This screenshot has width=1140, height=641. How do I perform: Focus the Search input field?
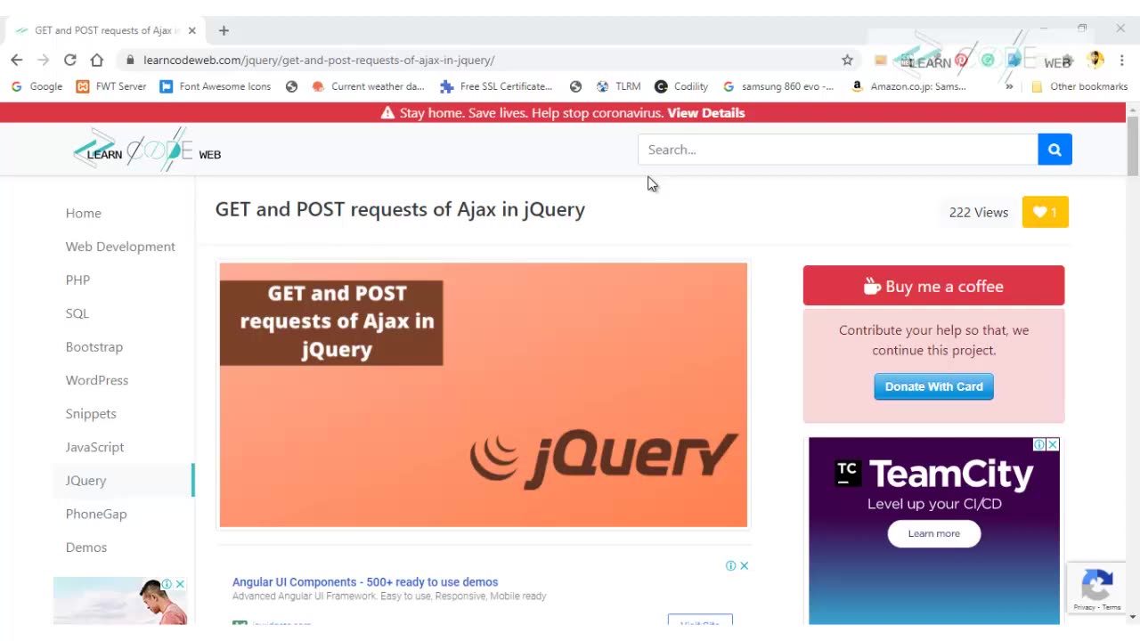[837, 150]
